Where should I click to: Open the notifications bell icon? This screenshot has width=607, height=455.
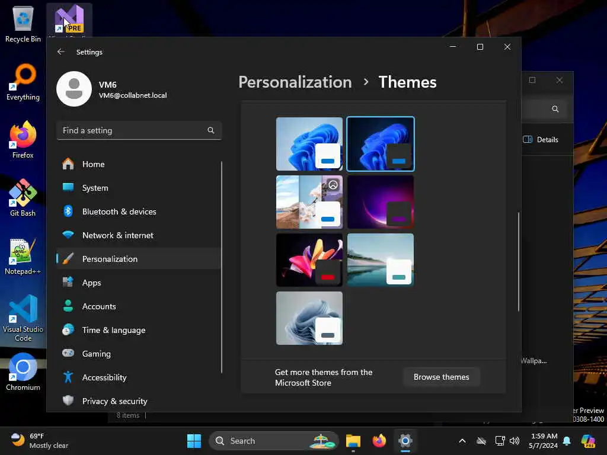(x=567, y=441)
